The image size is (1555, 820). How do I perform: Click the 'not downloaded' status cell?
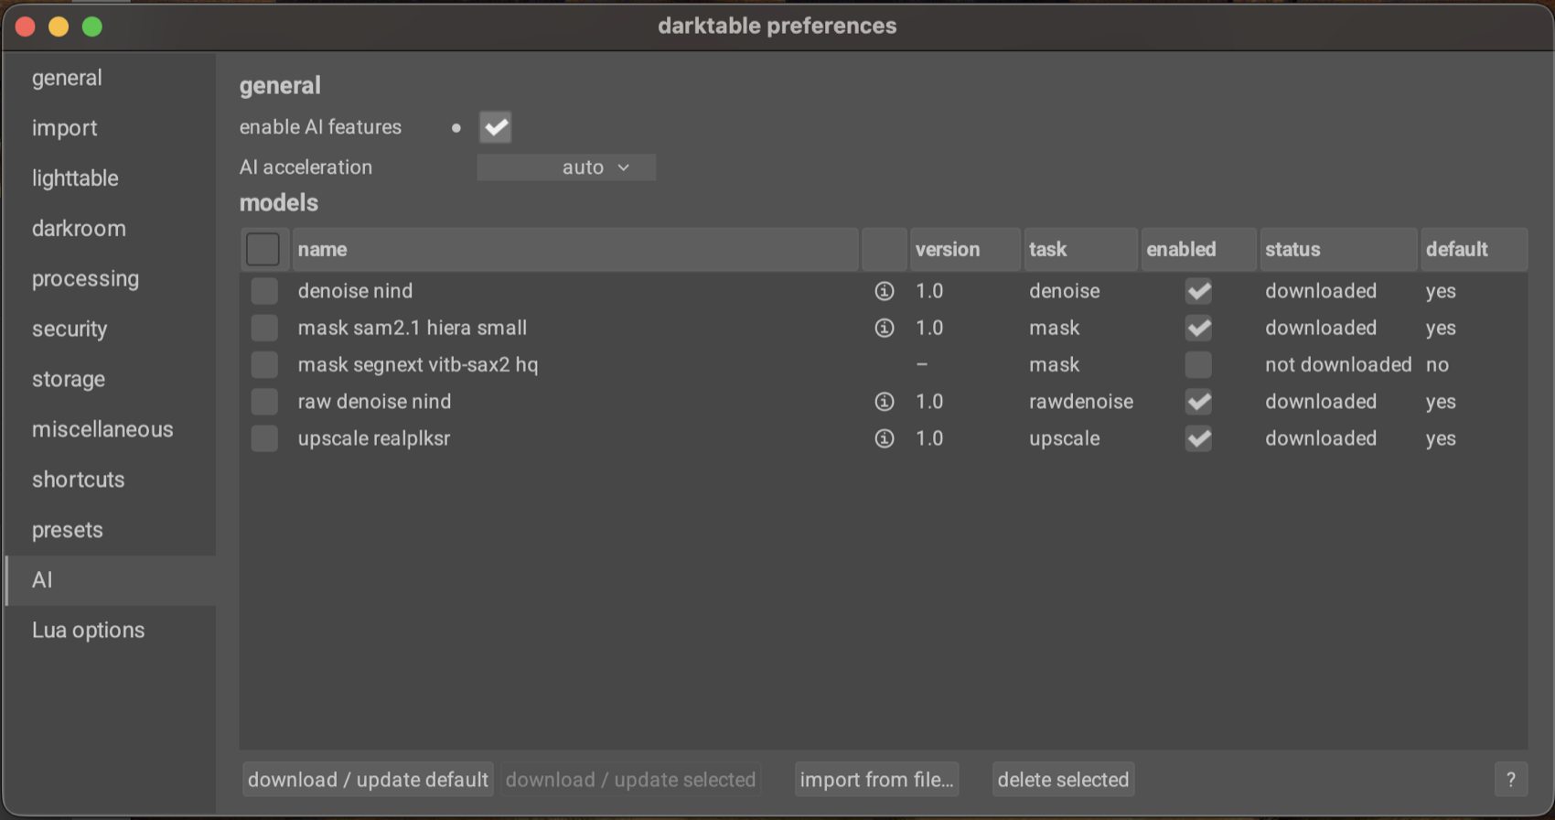(x=1338, y=364)
